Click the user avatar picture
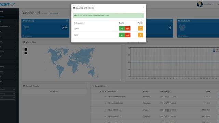Screen dimensions: 219x123 click(x=200, y=4)
